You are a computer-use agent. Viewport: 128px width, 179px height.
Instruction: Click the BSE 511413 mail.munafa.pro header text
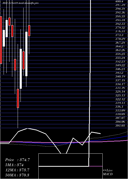coord(20,3)
